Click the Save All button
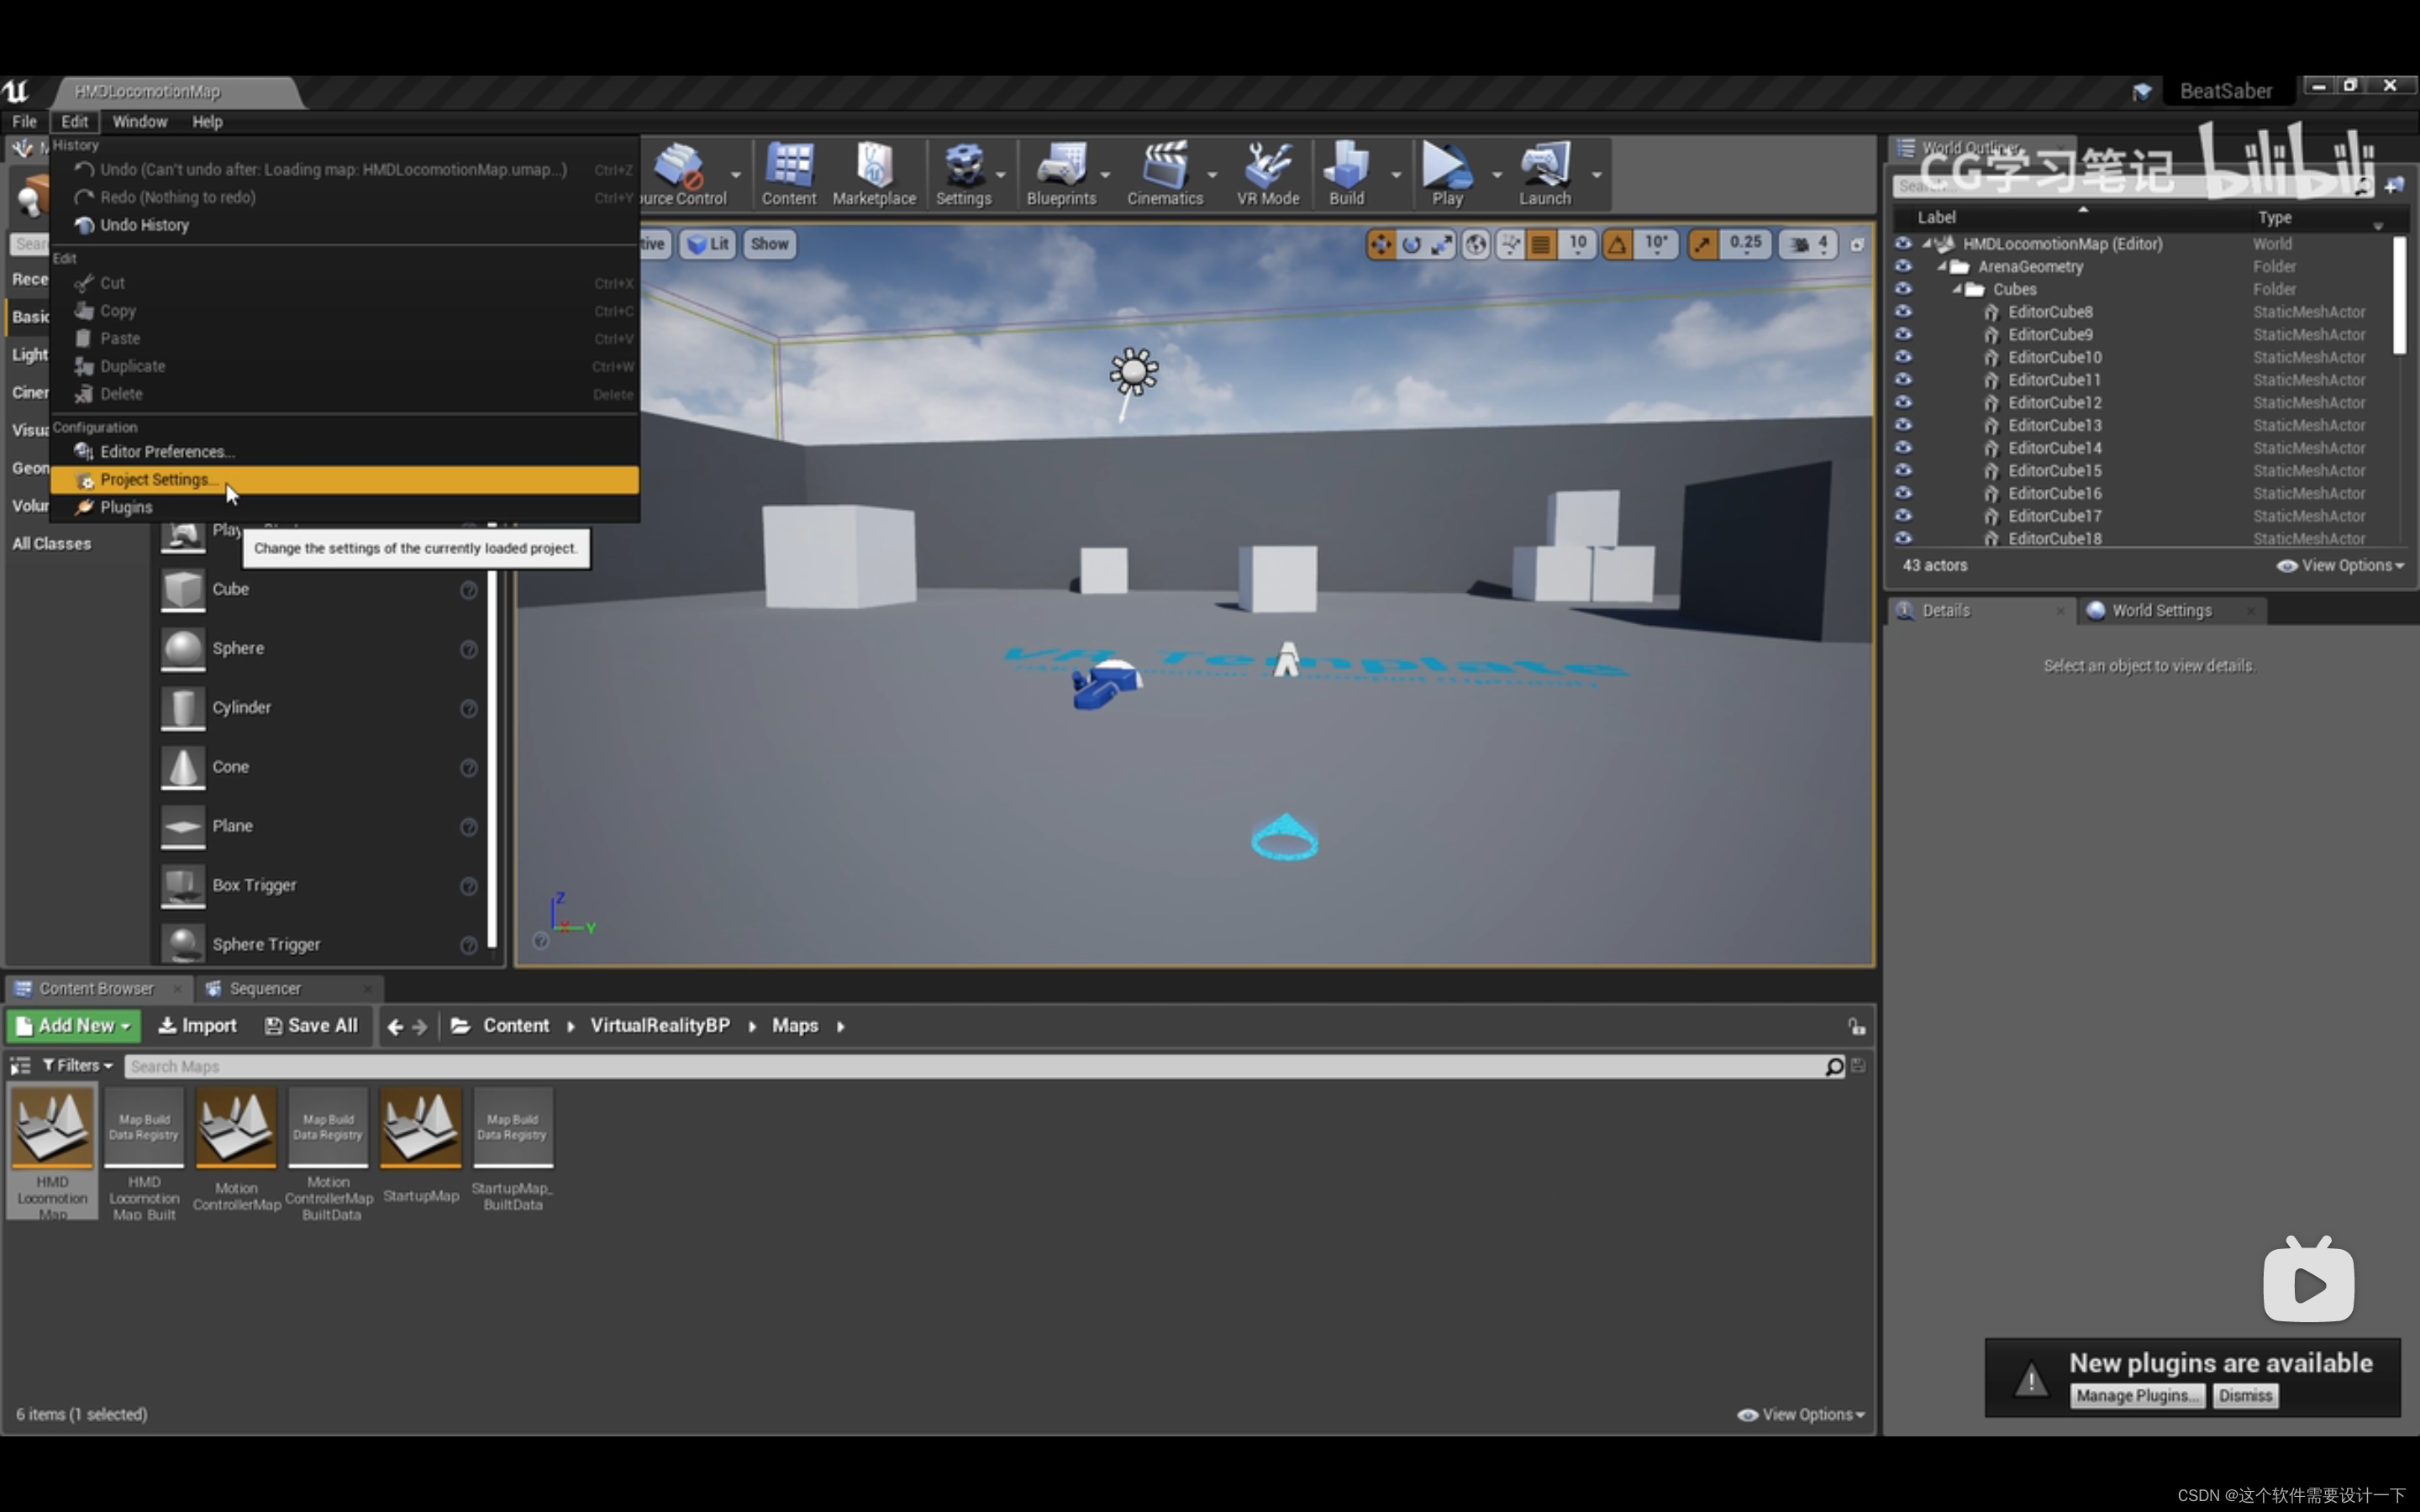Image resolution: width=2420 pixels, height=1512 pixels. [x=311, y=1025]
